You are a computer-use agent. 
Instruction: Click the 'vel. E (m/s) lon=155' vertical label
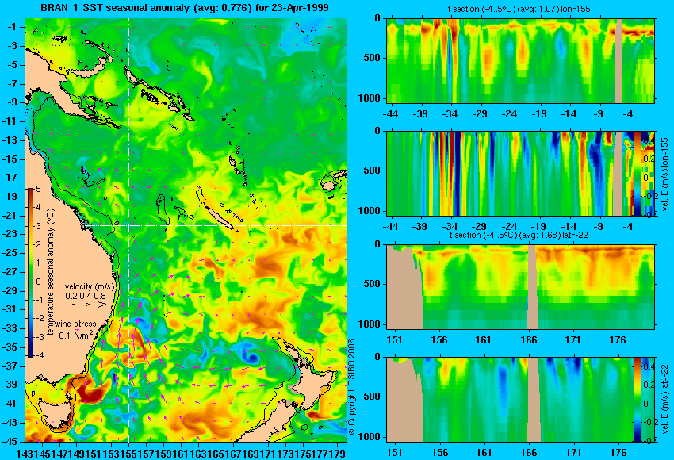pos(664,174)
